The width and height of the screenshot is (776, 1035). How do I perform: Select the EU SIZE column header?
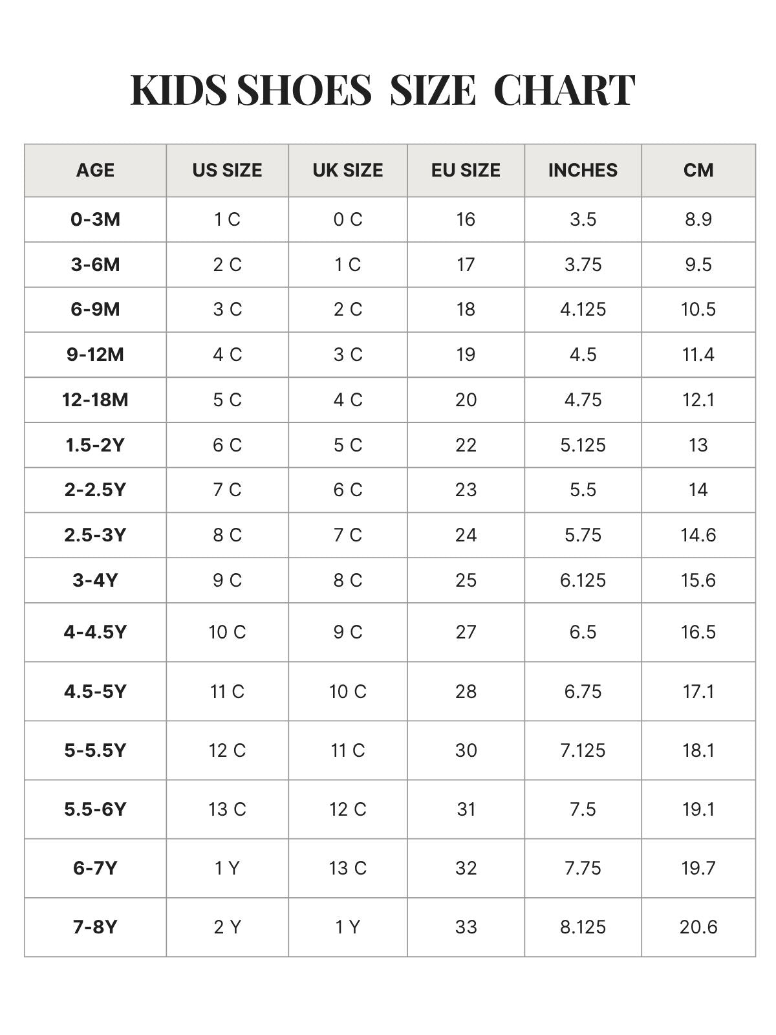[466, 170]
